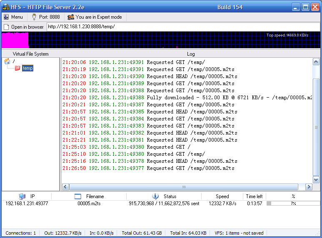Viewport: 322px width, 238px height.
Task: Click the 7% download progress bar
Action: 293,204
